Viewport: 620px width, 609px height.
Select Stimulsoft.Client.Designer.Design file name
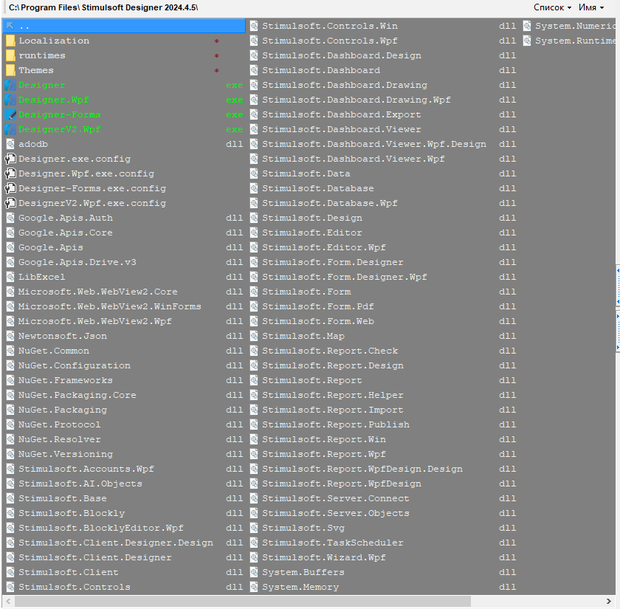[x=115, y=543]
